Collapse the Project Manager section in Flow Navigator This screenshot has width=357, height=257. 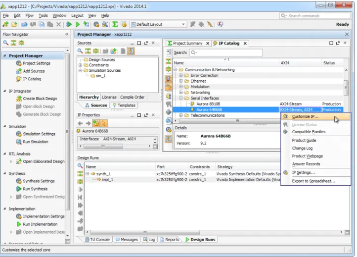point(5,55)
